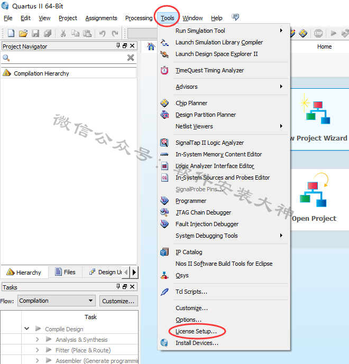
Task: Choose SignalTap II Logic Analyzer
Action: click(224, 143)
